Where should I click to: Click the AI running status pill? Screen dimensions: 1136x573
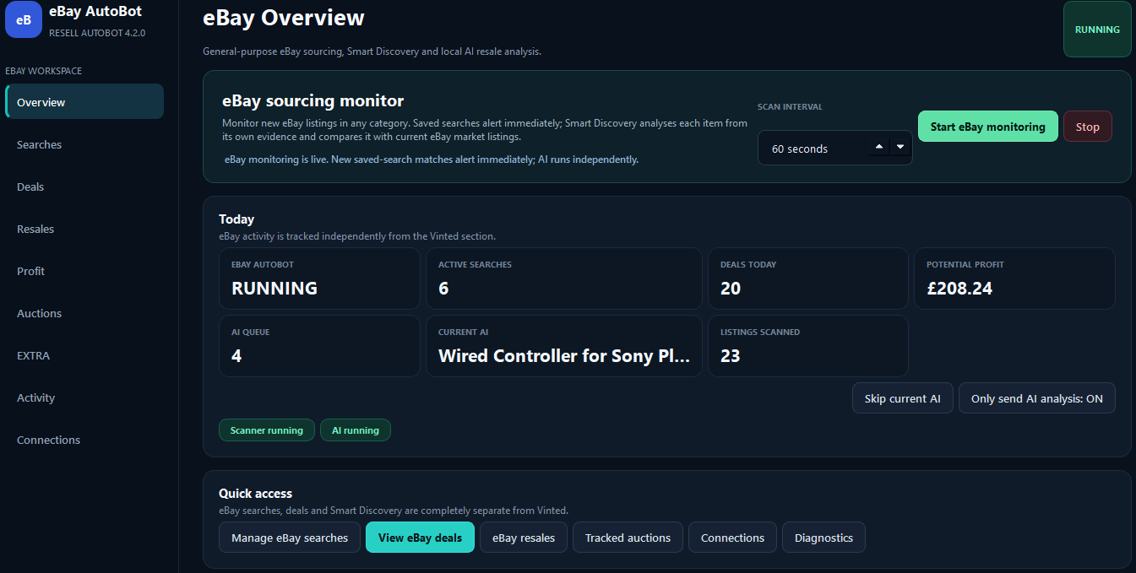pos(356,430)
